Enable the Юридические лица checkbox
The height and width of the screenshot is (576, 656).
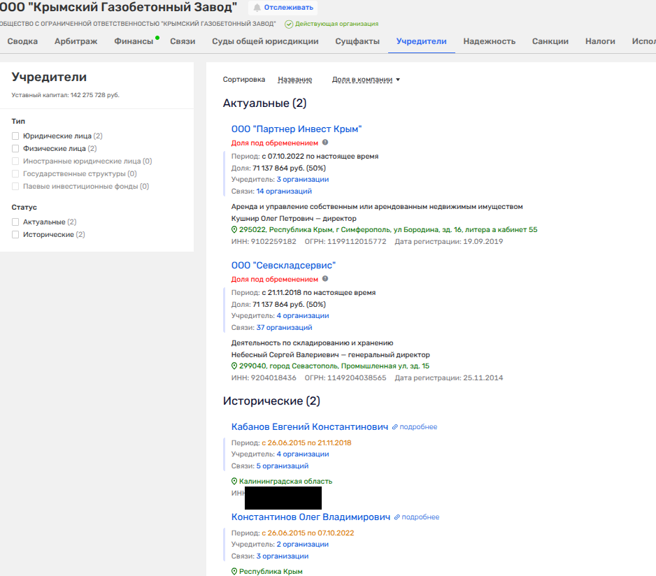pyautogui.click(x=15, y=136)
